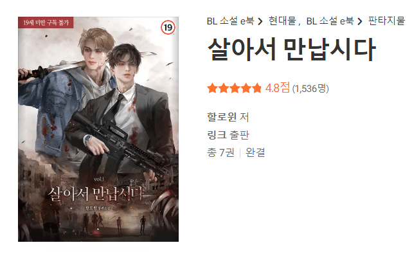Click the book title 살아서 만납시다 heading
Viewport: 412px width, 263px height.
(x=291, y=50)
